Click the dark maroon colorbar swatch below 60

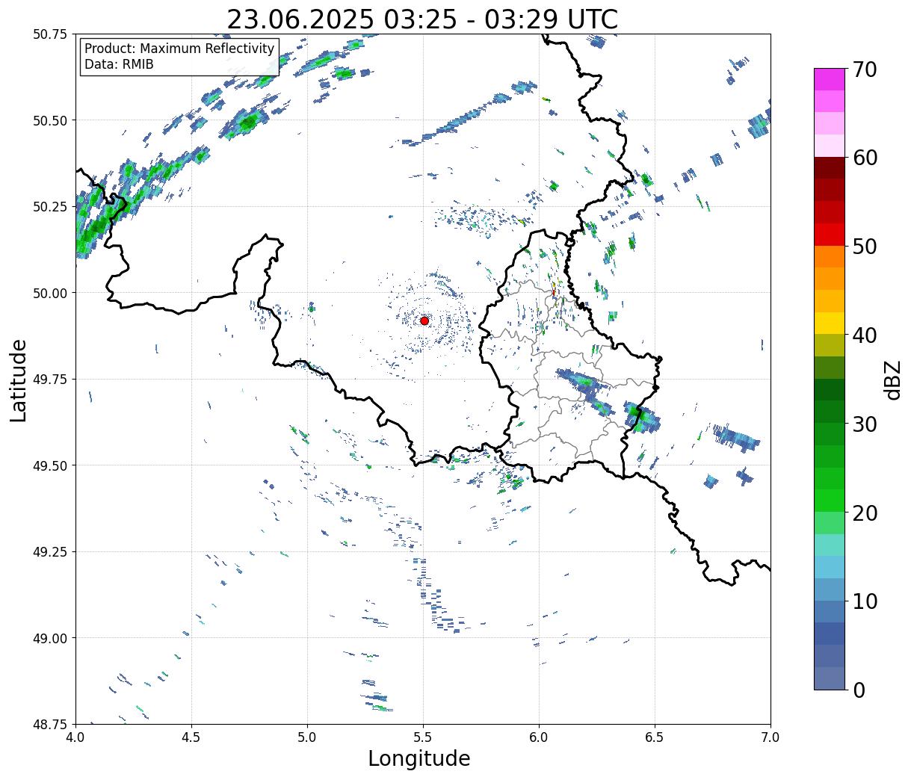click(x=830, y=168)
